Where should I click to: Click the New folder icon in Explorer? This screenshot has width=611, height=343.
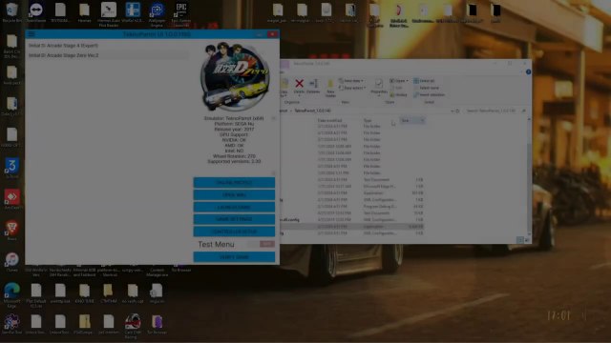click(330, 85)
